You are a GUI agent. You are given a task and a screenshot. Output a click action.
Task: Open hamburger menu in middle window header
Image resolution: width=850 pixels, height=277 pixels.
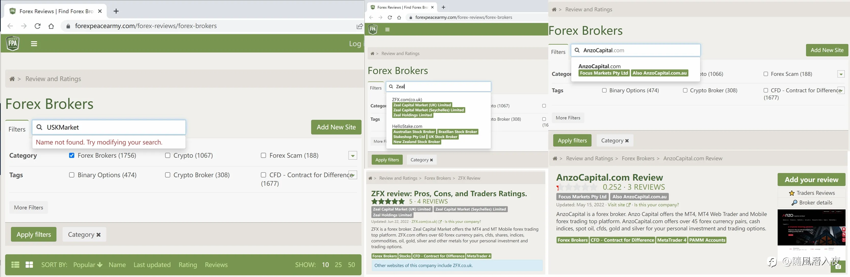point(387,29)
